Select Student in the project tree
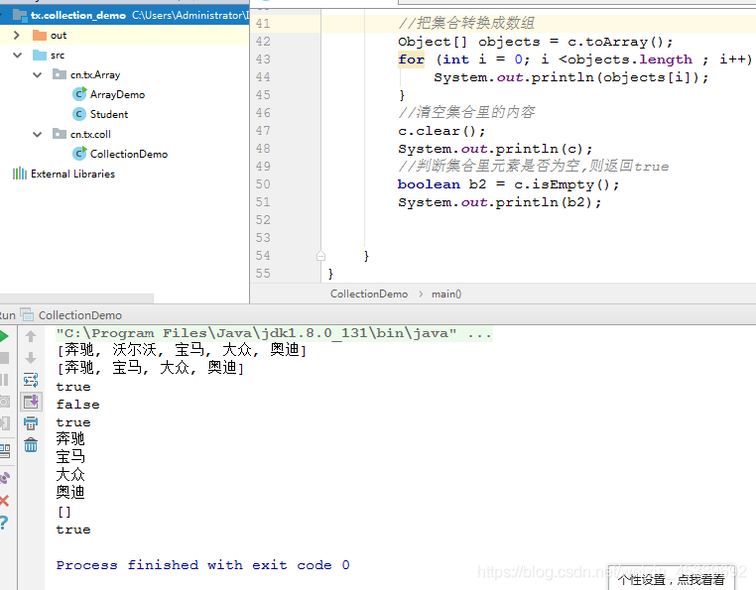The image size is (756, 590). click(109, 114)
